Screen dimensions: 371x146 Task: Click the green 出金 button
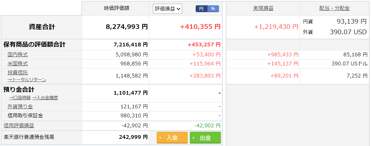(205, 138)
